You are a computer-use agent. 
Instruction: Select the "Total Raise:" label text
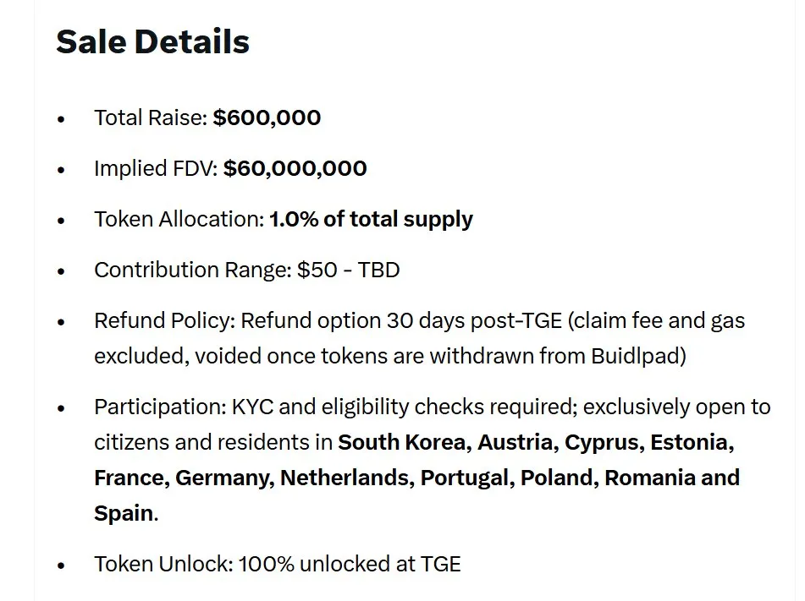tap(151, 117)
